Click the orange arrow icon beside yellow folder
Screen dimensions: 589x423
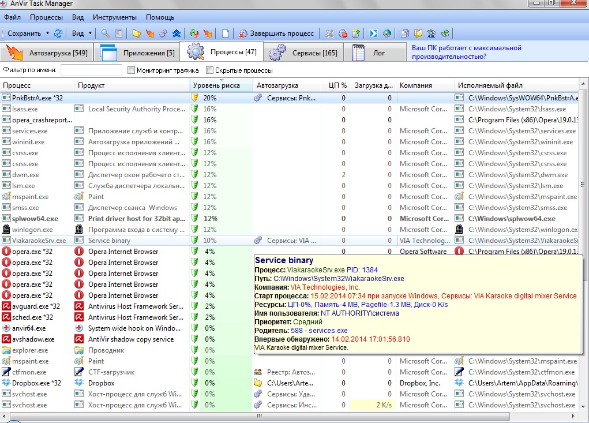[150, 33]
